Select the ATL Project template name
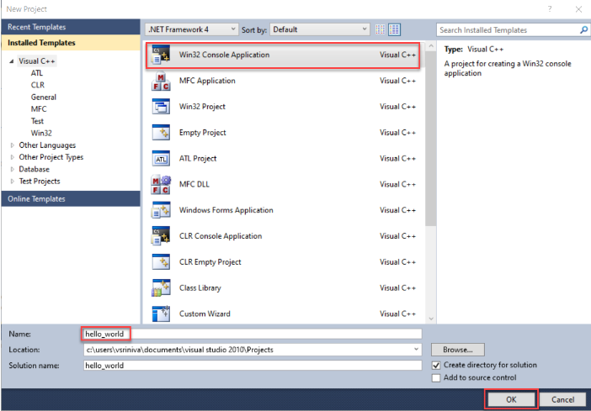The image size is (591, 411). click(198, 159)
